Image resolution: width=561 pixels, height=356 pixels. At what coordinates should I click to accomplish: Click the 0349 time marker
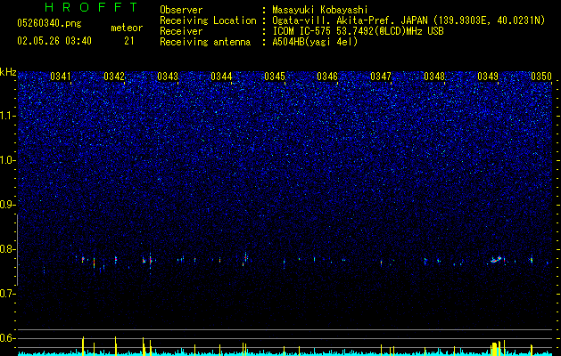(488, 77)
